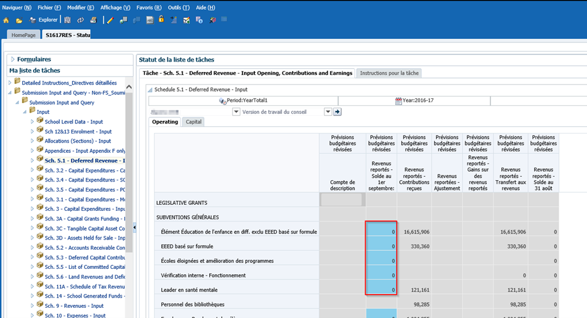Switch to Instructions pour la tâche tab
The height and width of the screenshot is (318, 587).
point(389,73)
